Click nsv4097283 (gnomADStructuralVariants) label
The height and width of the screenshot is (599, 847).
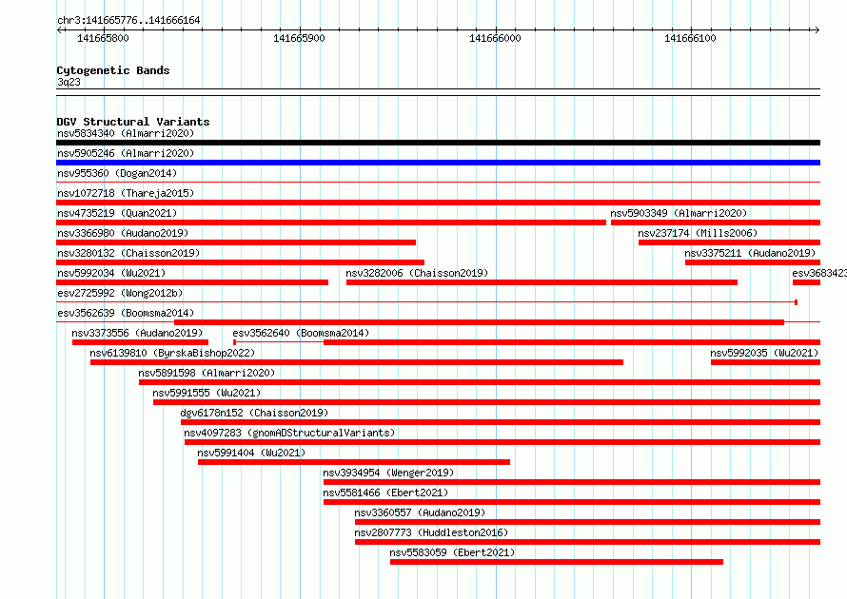click(289, 433)
